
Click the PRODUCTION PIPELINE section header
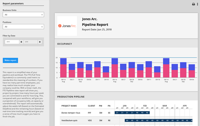click(71, 97)
